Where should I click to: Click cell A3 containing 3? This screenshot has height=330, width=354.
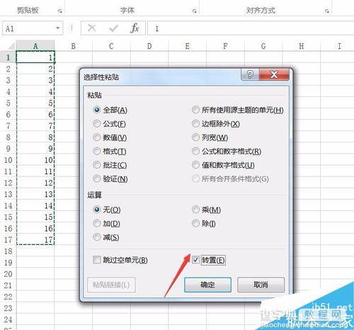[35, 80]
